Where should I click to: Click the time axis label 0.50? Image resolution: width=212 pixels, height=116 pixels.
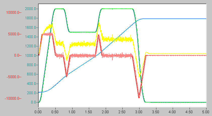[55, 112]
